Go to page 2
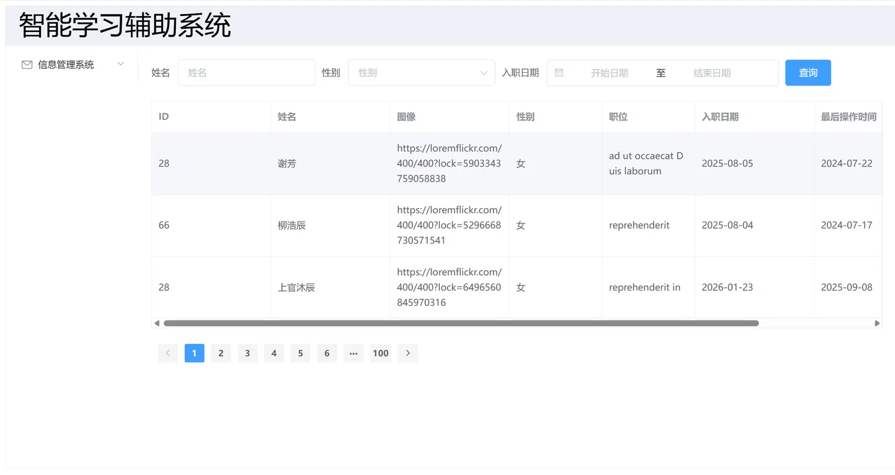This screenshot has width=895, height=475. (x=221, y=353)
